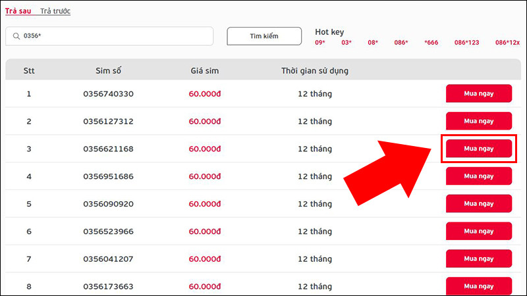
Task: Click the search magnifier icon
Action: click(x=14, y=36)
